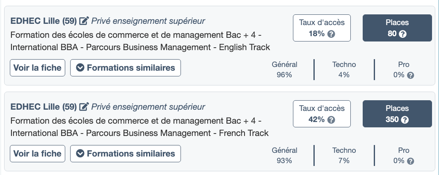
Task: Click the Techno 7% statistic
Action: tap(344, 155)
